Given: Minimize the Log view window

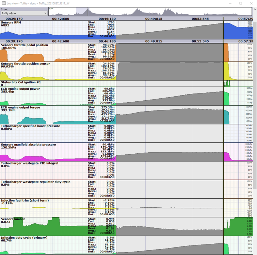Looking at the screenshot, I should click(230, 3).
